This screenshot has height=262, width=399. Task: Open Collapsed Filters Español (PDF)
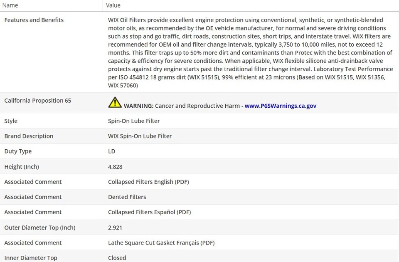click(x=149, y=212)
